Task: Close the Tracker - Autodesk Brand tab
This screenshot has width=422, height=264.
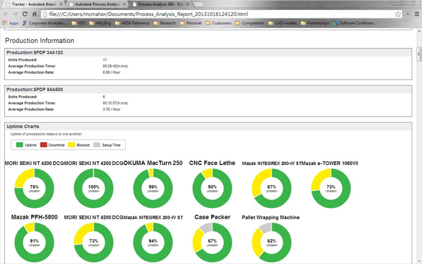Action: [61, 4]
